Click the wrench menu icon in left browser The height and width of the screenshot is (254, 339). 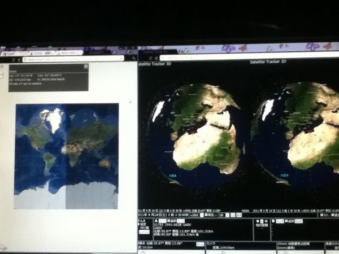(x=134, y=58)
